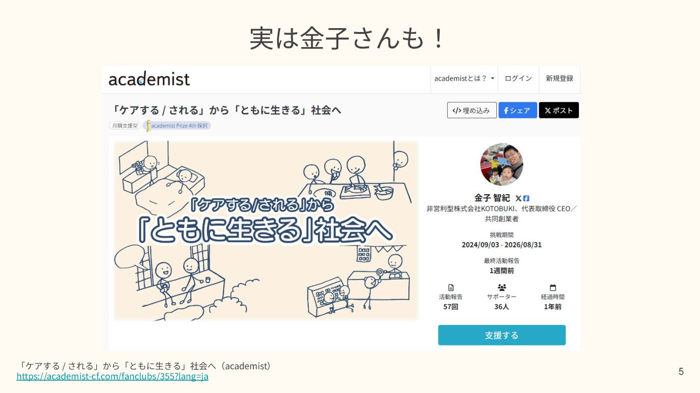Open the circular profile photo
Viewport: 700px width, 393px height.
click(x=502, y=164)
